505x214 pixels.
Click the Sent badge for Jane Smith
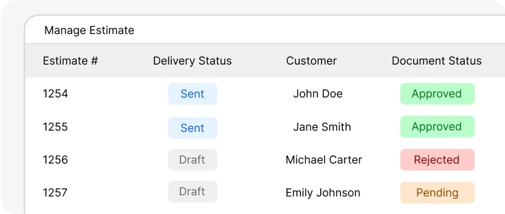193,128
